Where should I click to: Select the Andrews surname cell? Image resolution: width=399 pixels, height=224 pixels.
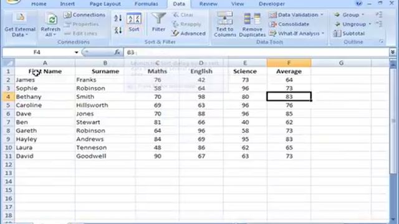pos(105,139)
